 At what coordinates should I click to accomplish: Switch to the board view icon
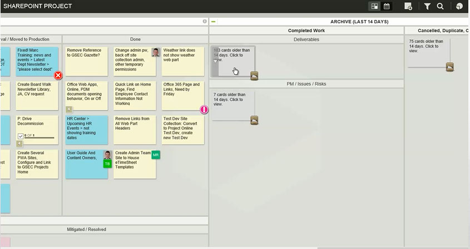375,6
